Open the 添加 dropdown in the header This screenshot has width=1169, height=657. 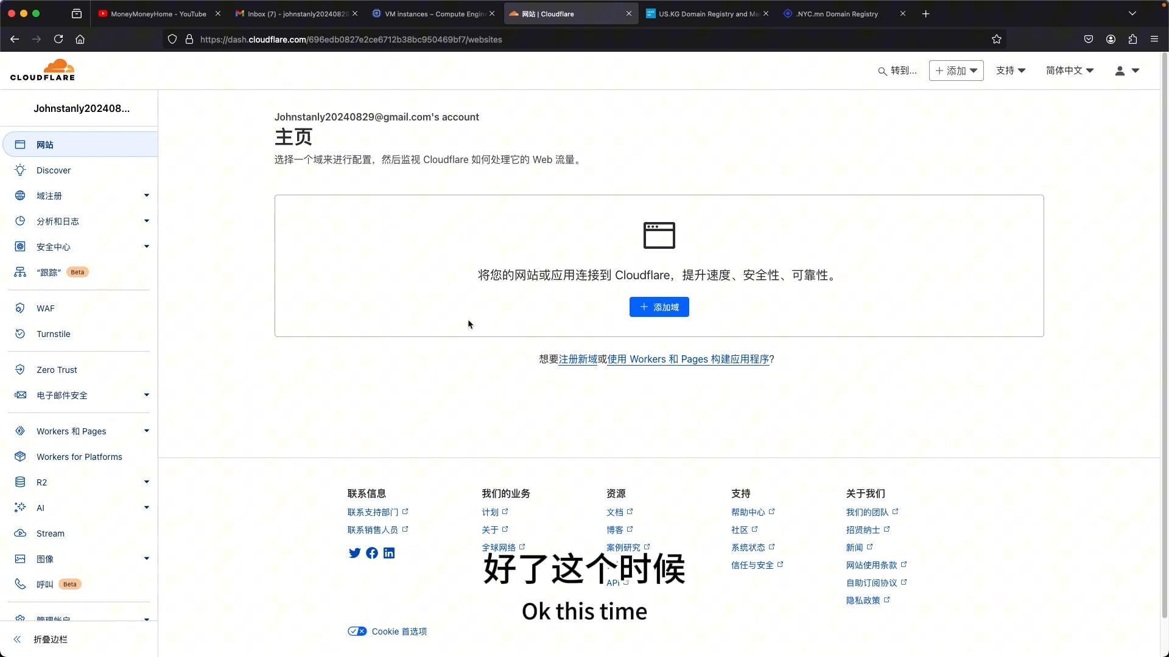tap(956, 71)
